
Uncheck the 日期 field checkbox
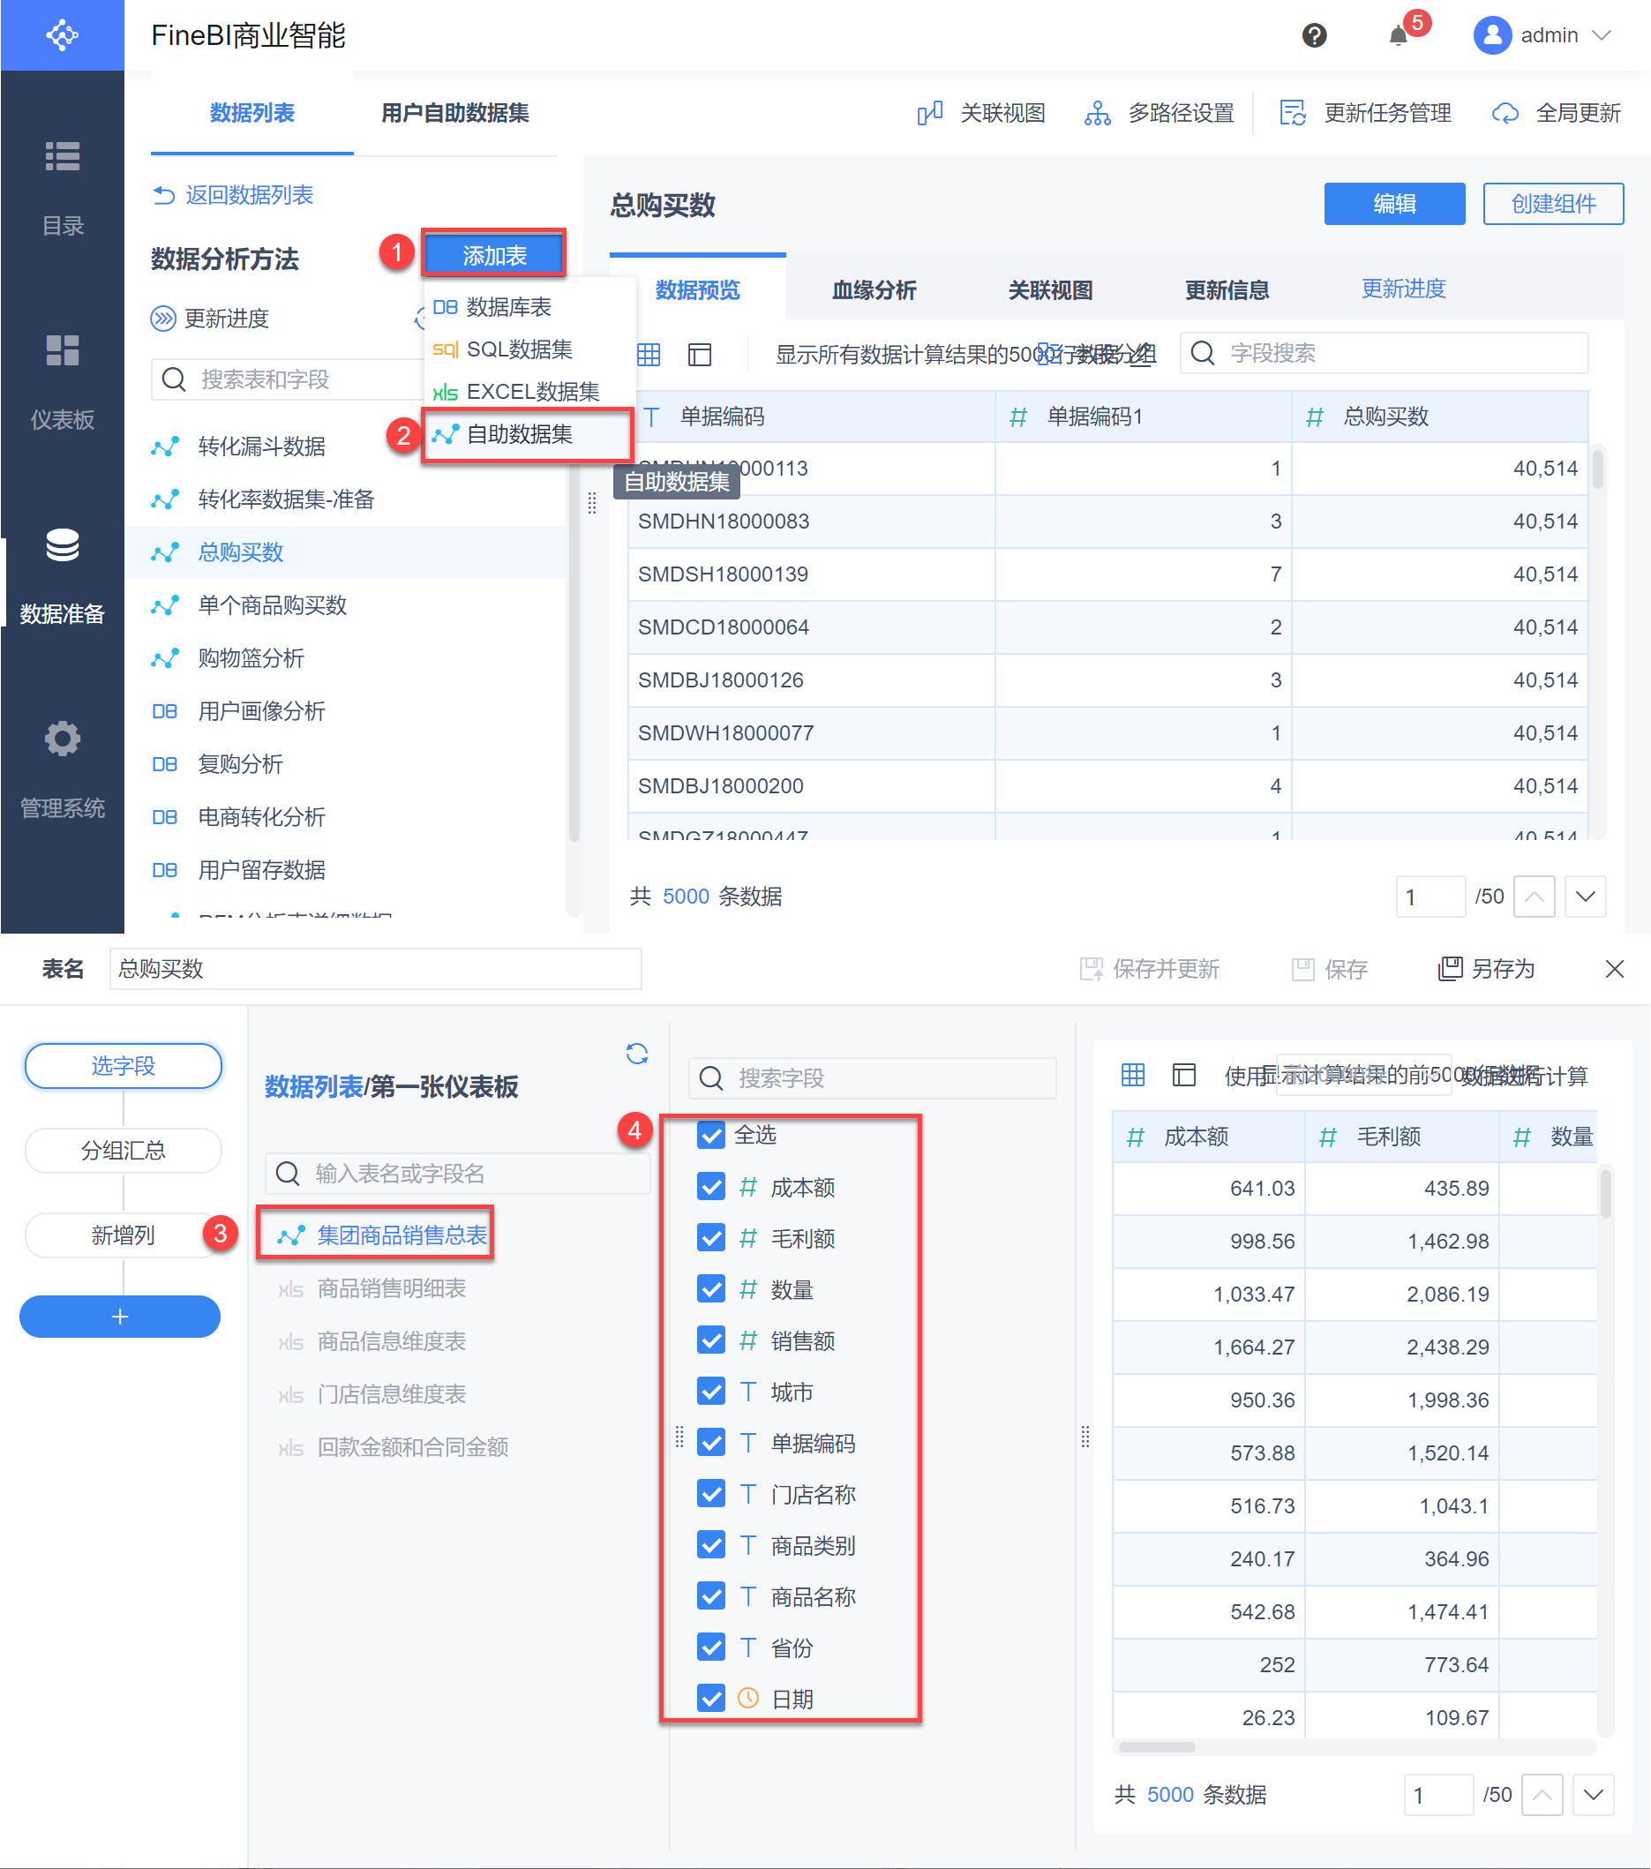tap(710, 1698)
